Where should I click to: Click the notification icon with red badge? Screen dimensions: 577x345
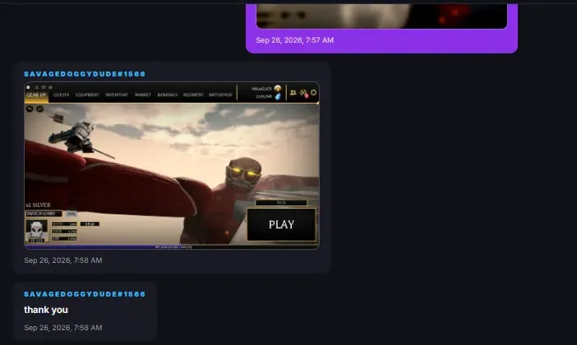(x=303, y=93)
